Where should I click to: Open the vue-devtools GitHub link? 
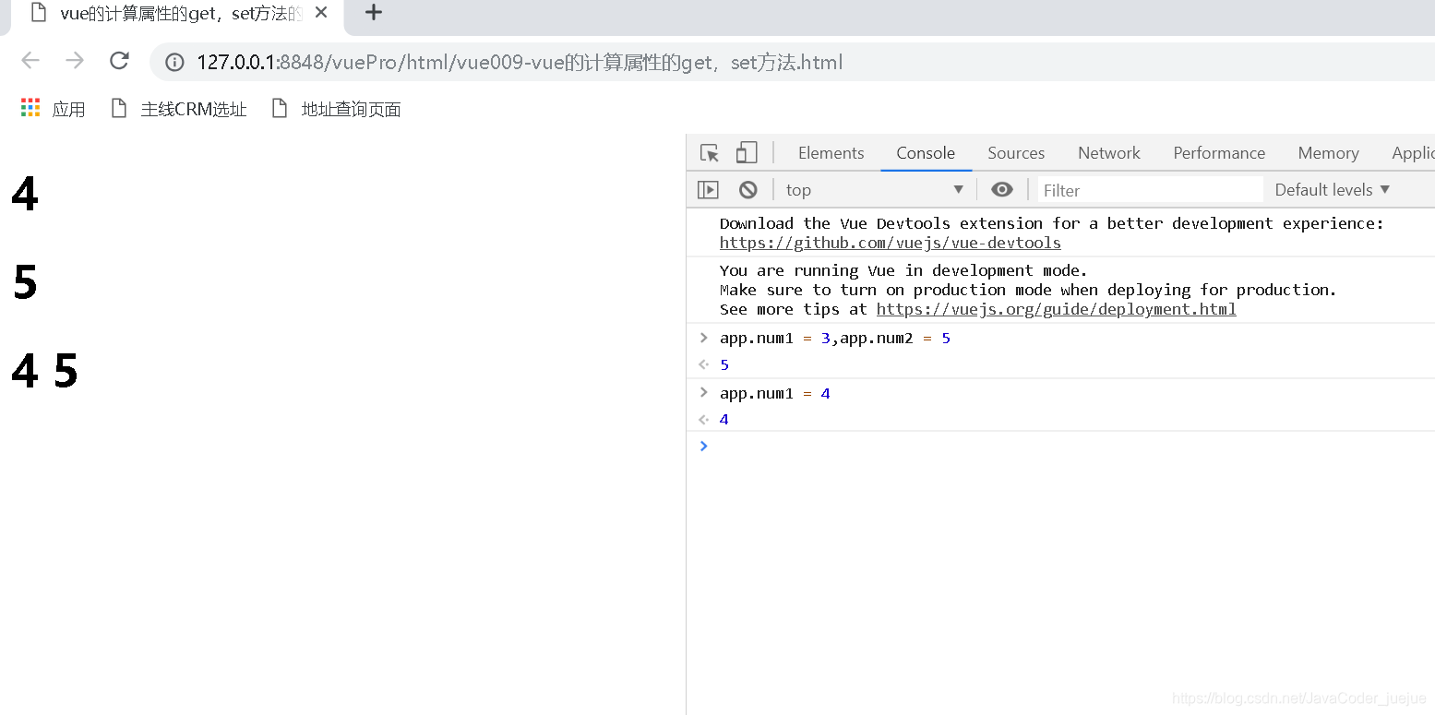coord(890,243)
